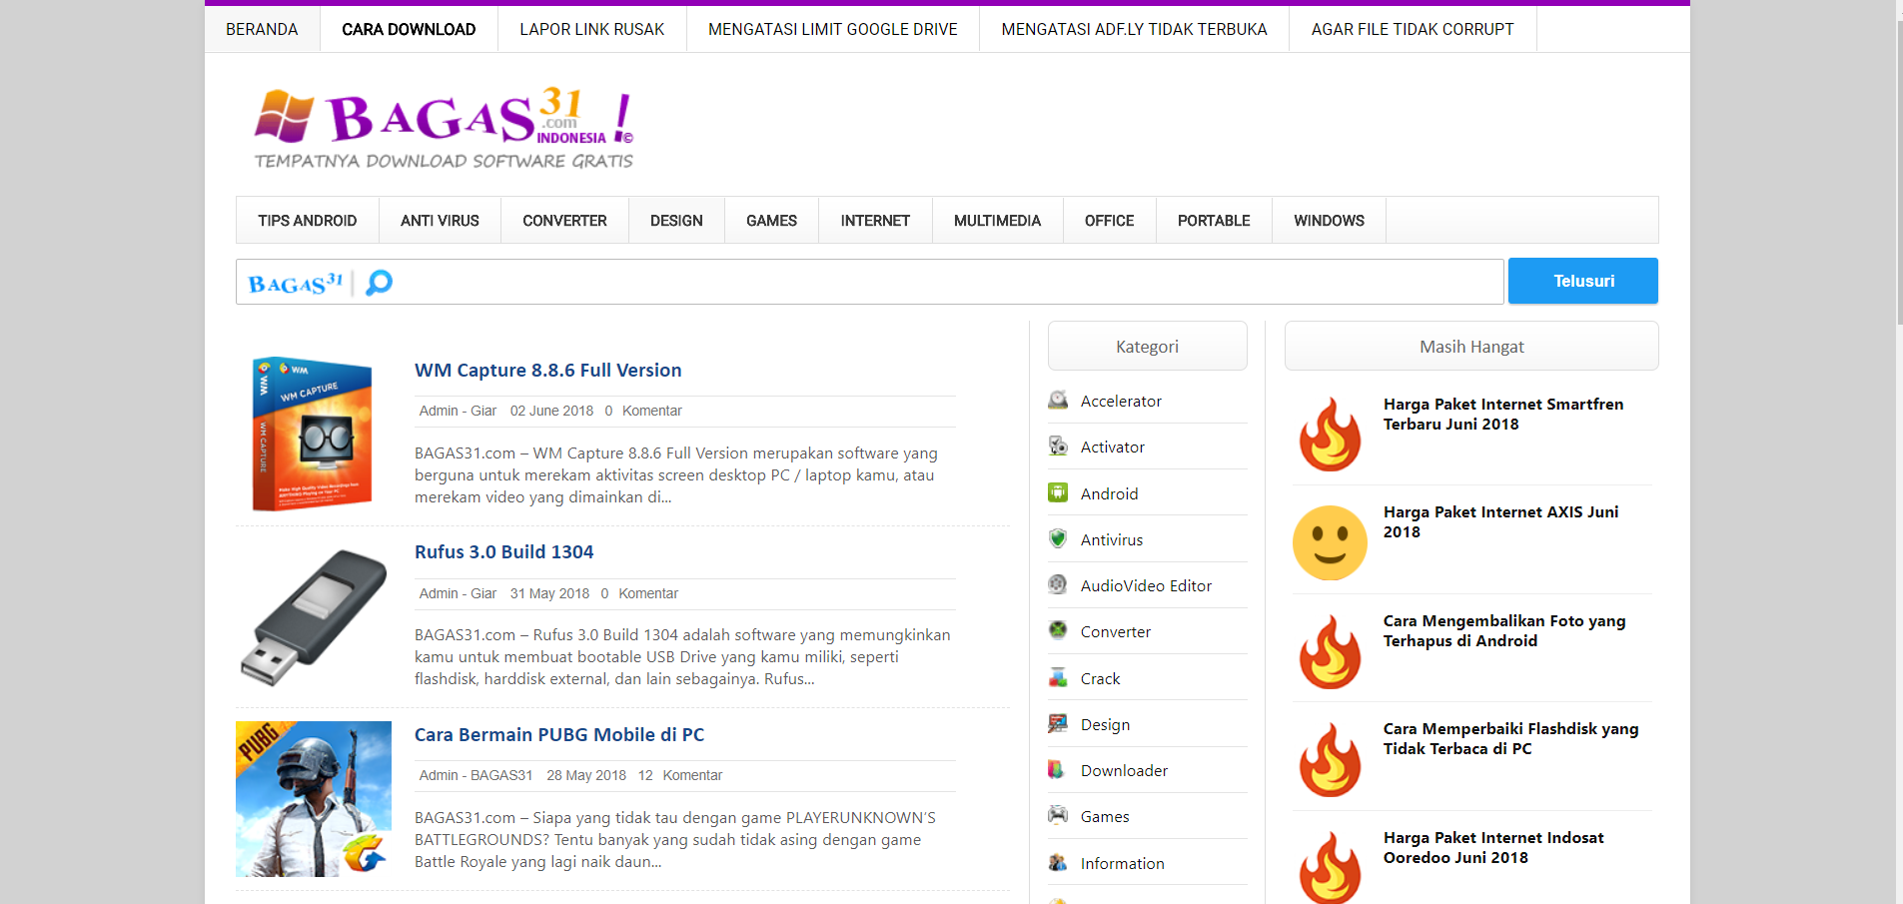
Task: Click the Games controller icon
Action: tap(1058, 816)
